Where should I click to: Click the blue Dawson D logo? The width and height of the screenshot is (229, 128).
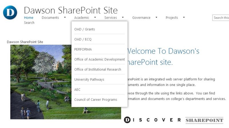pos(10,12)
